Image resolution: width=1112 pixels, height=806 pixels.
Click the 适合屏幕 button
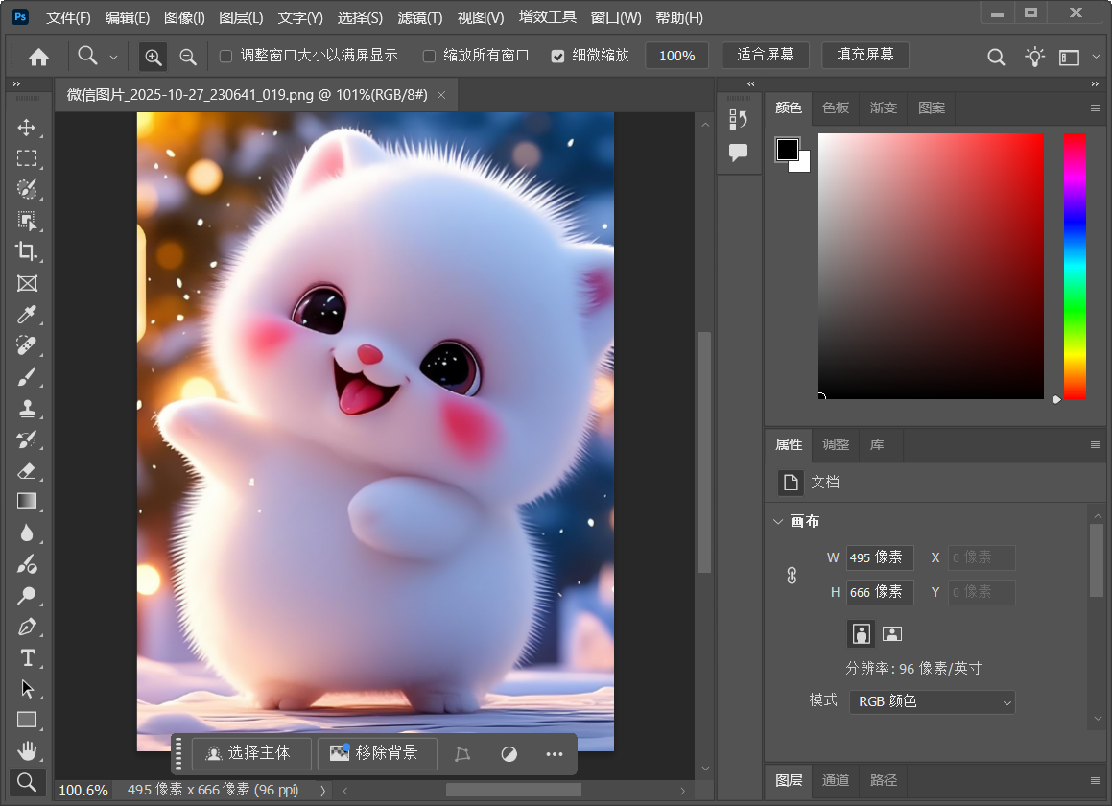[765, 55]
